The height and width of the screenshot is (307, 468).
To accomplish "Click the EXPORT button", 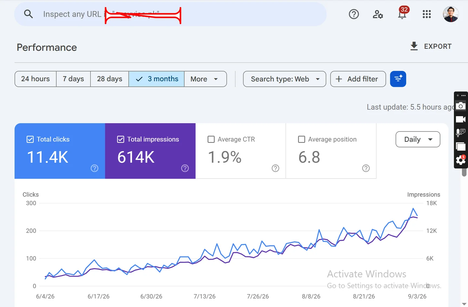I will click(431, 46).
